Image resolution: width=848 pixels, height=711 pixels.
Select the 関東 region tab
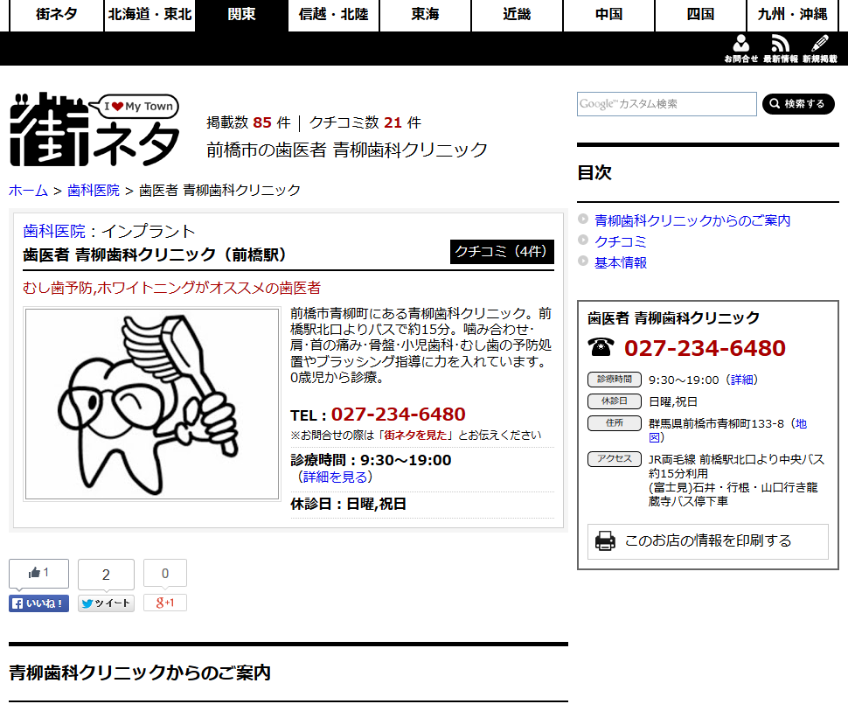[241, 15]
